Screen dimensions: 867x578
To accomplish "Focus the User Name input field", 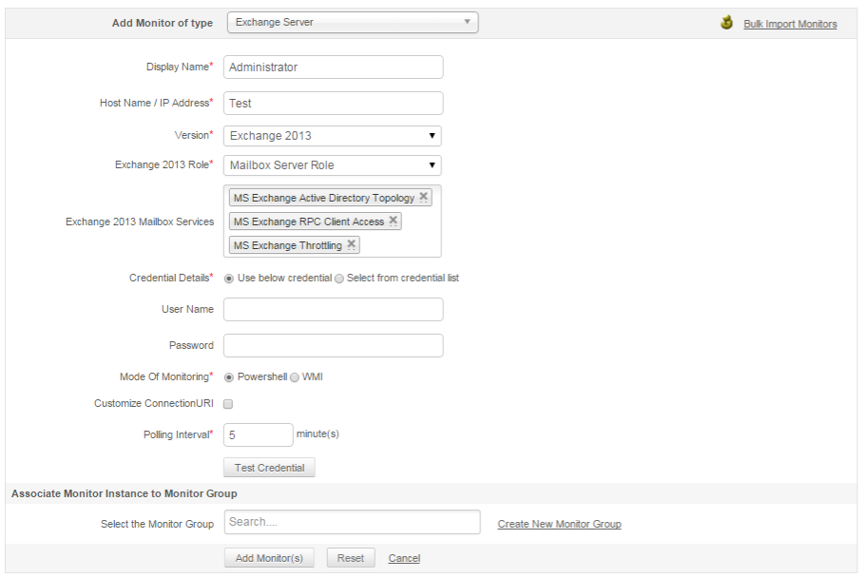I will click(x=333, y=309).
